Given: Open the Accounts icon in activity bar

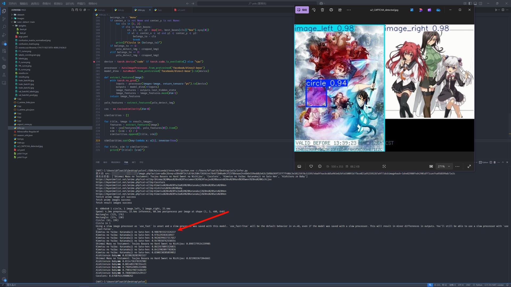Looking at the screenshot, I should [4, 271].
